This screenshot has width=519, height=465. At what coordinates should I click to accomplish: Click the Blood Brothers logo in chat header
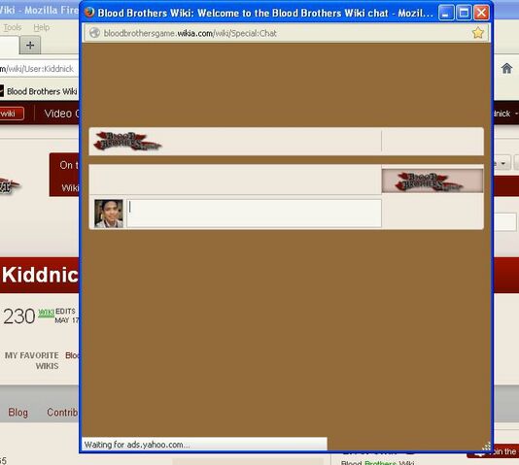click(127, 141)
